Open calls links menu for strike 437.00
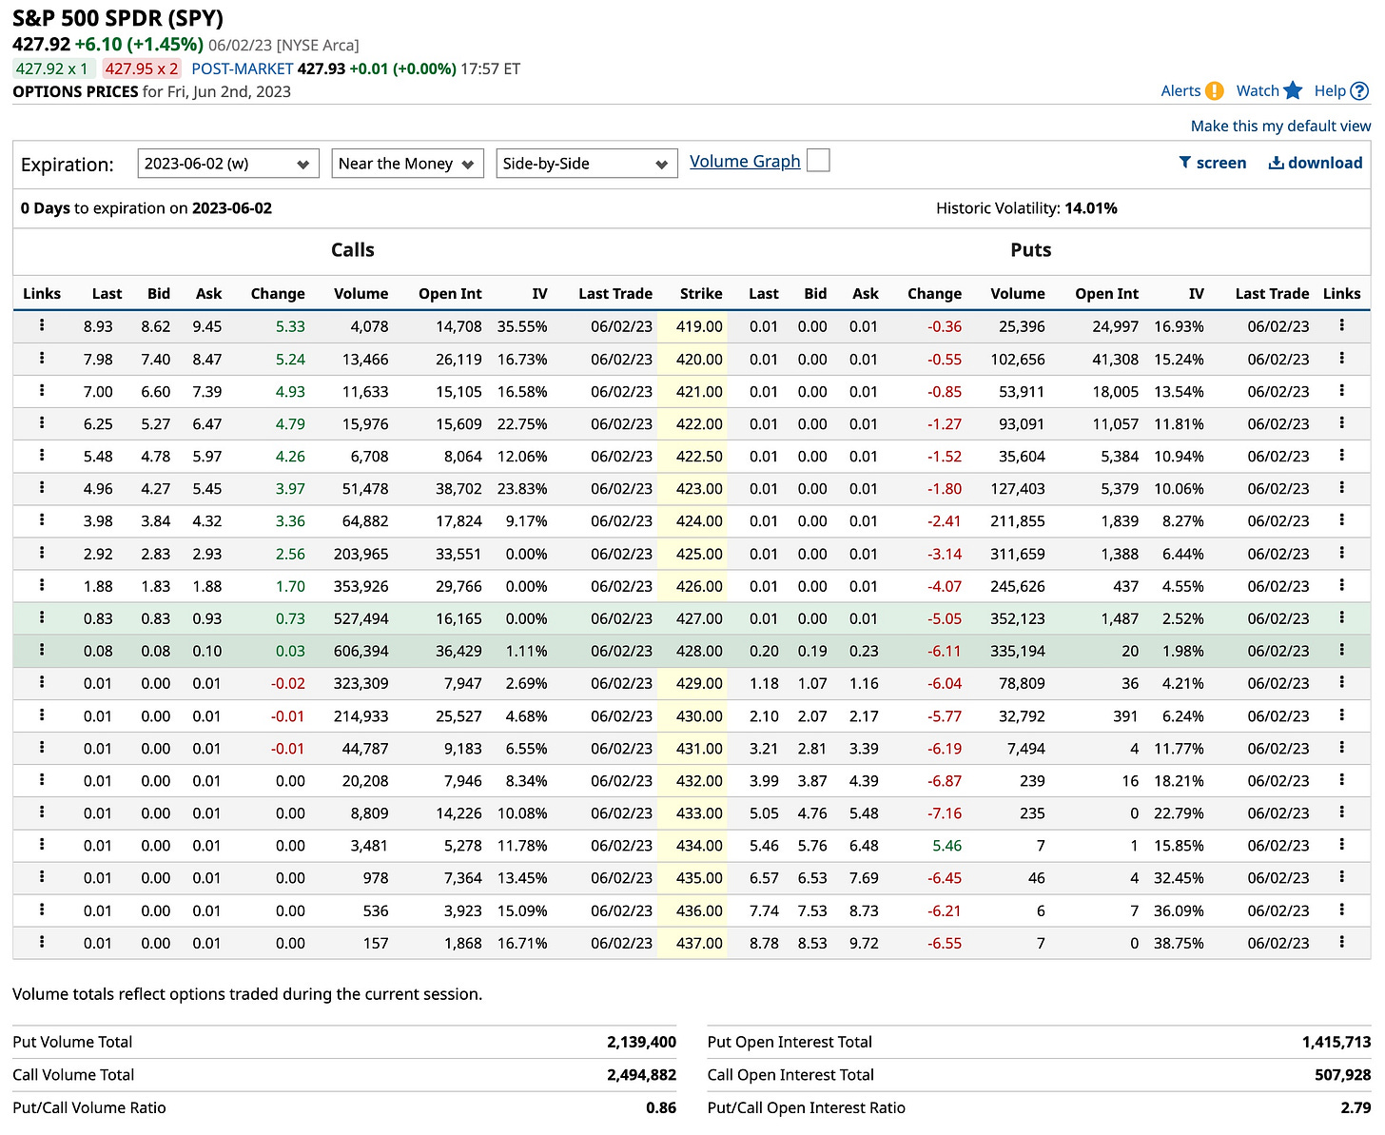Screen dimensions: 1385x1135 [42, 942]
